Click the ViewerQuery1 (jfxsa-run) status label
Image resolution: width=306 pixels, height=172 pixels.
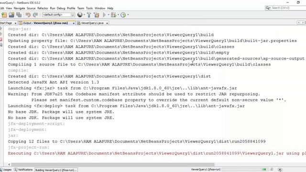[x=206, y=170]
